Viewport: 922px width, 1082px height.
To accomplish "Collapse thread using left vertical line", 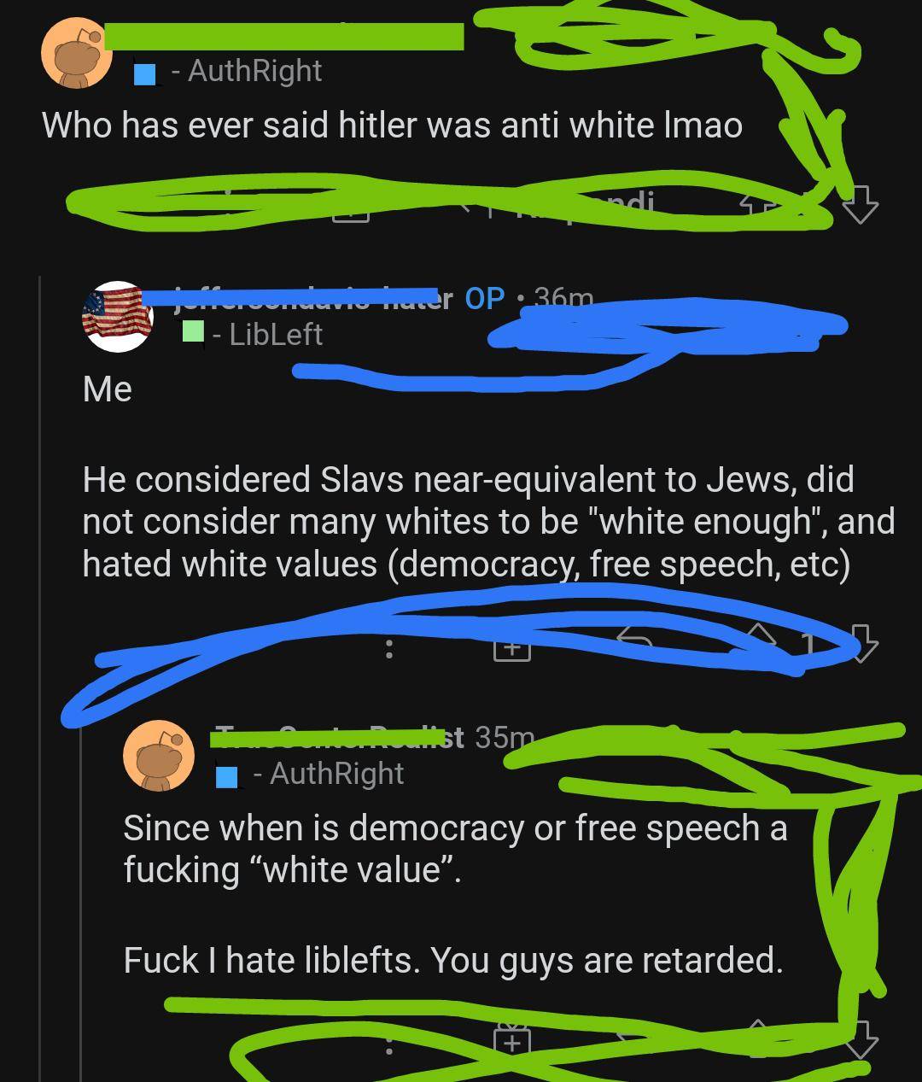I will pyautogui.click(x=40, y=675).
